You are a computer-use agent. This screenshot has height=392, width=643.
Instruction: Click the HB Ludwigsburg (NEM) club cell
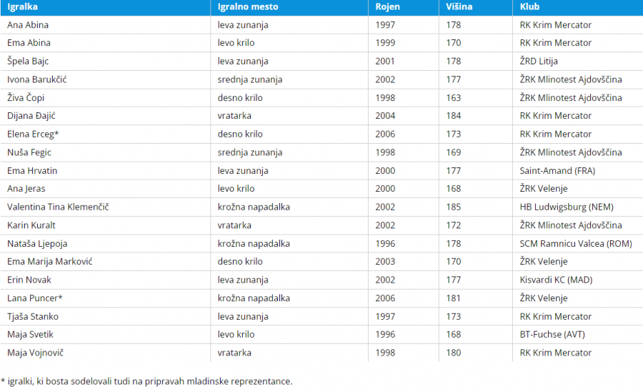[x=567, y=207]
